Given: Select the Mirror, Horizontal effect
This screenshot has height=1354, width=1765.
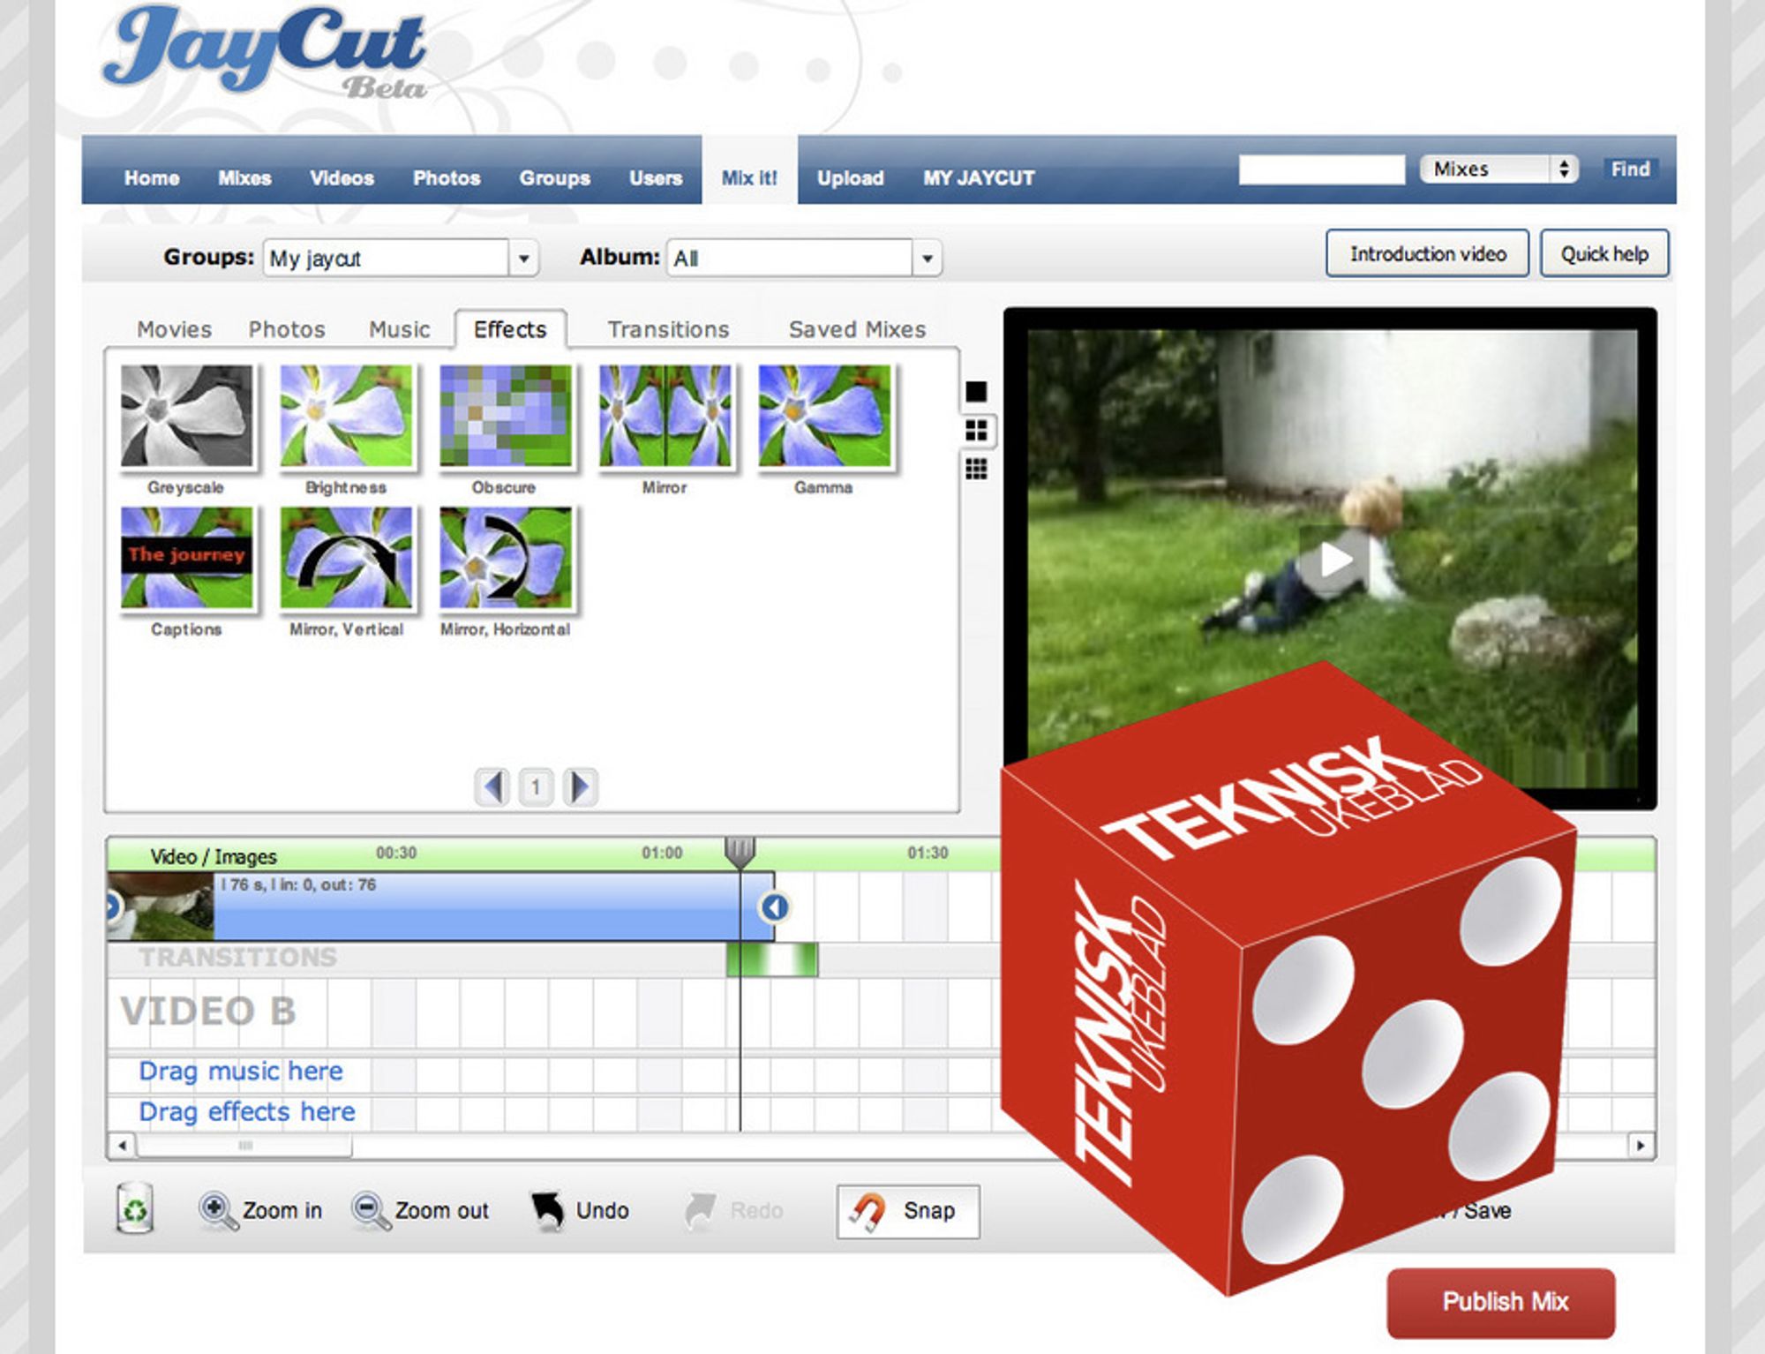Looking at the screenshot, I should click(506, 558).
